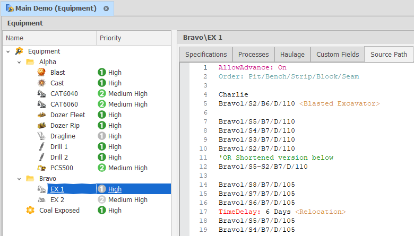Open the Custom Fields tab
414x236 pixels.
point(338,55)
